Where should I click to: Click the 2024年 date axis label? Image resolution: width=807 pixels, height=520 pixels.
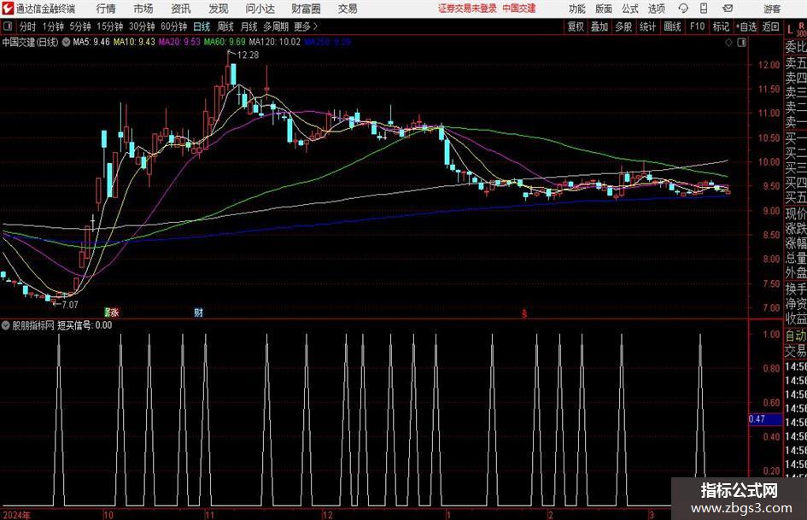(x=16, y=515)
